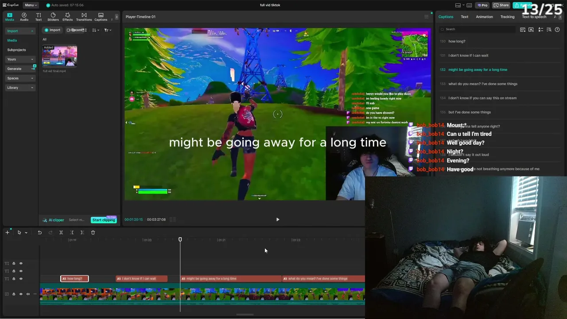
Task: Click the timeline horizontal scrollbar
Action: (x=245, y=315)
